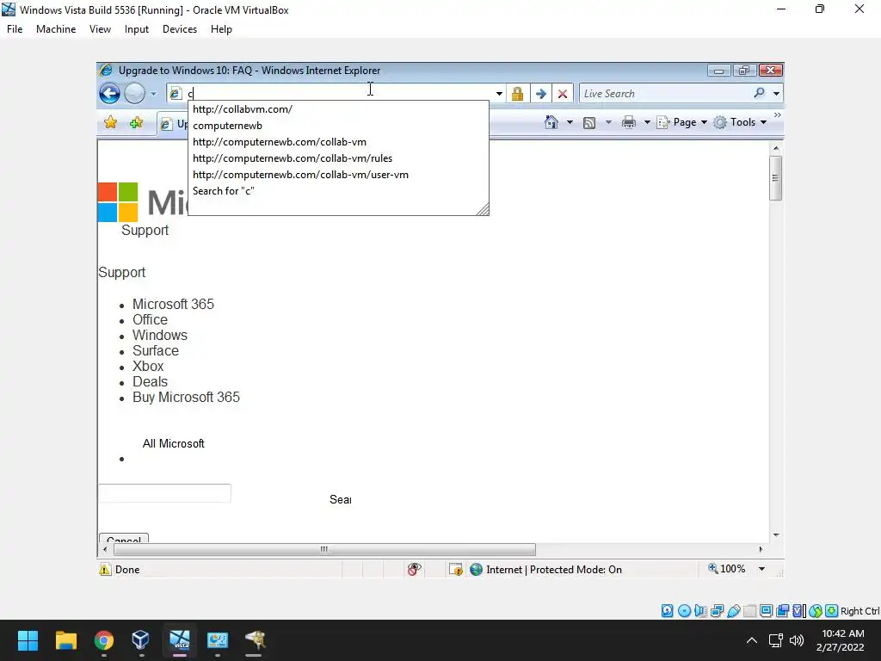Open the Windows link
The width and height of the screenshot is (881, 661).
point(160,335)
